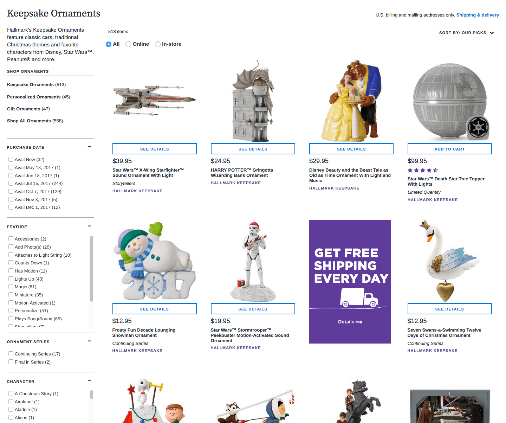Check the Add Photo(s) (20) filter
Image resolution: width=506 pixels, height=423 pixels.
[11, 247]
